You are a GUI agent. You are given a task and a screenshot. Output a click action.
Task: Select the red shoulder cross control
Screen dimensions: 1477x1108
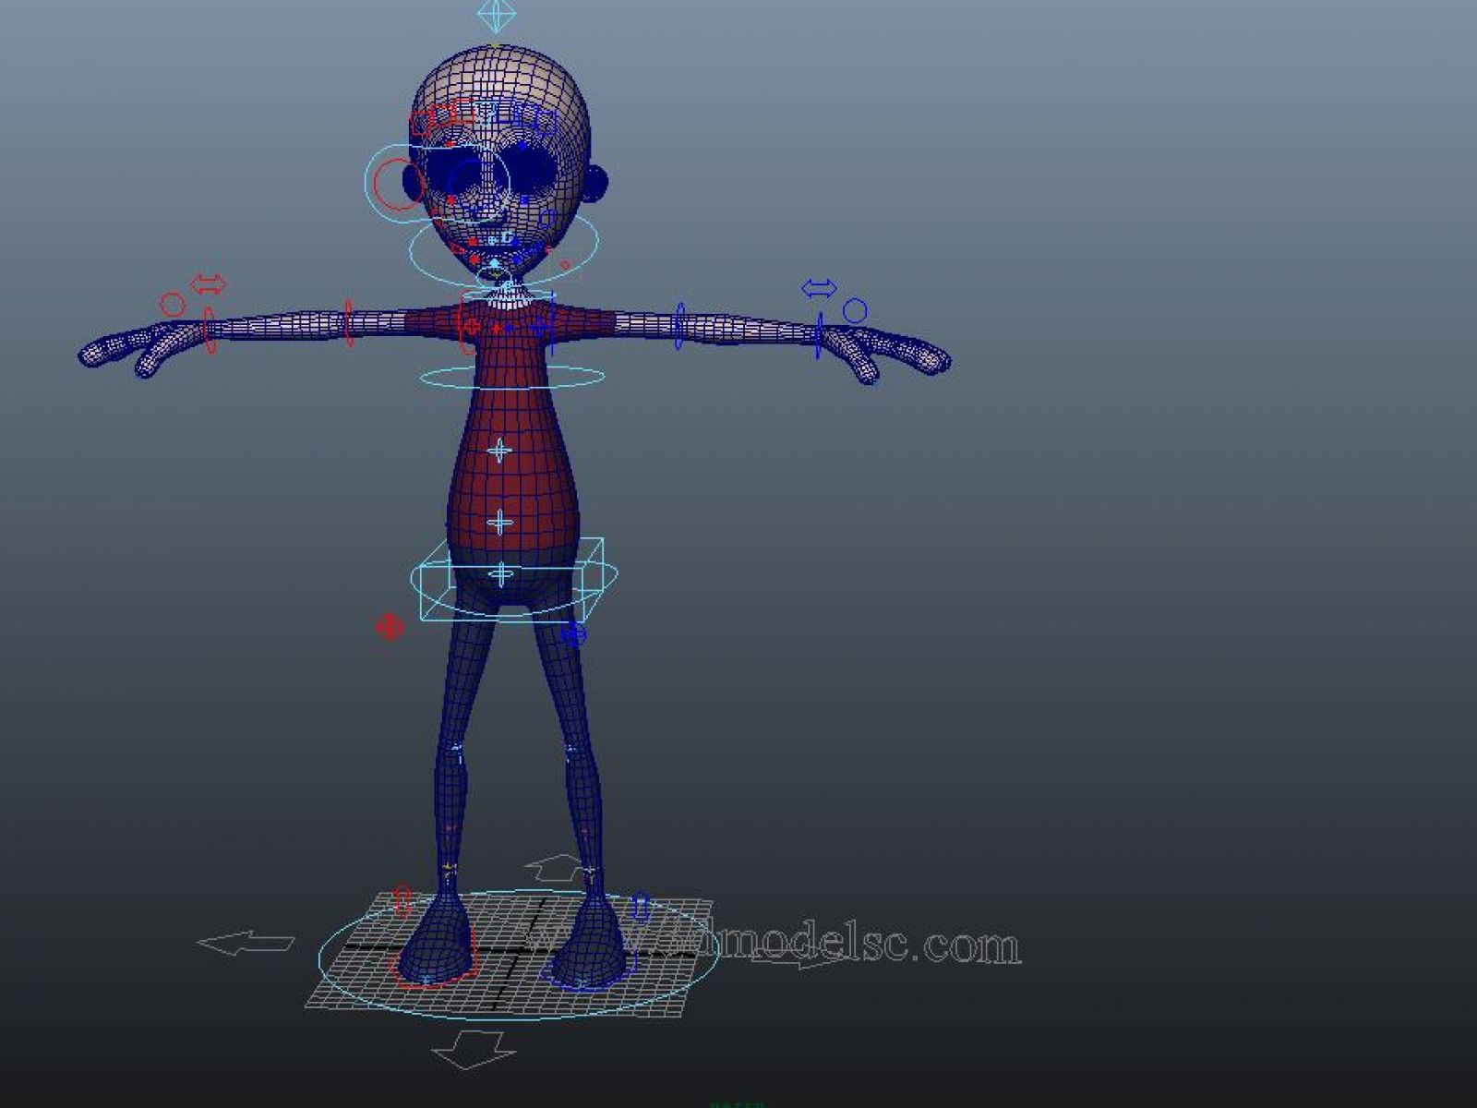[x=473, y=326]
